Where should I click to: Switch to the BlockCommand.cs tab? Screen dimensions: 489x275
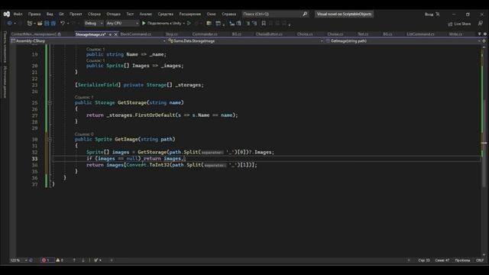tap(136, 34)
